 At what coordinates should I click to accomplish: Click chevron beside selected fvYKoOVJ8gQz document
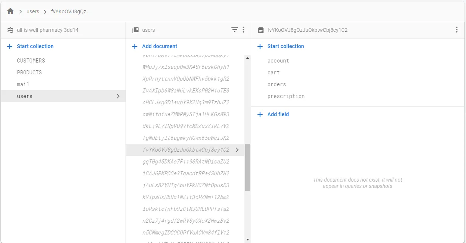[237, 150]
